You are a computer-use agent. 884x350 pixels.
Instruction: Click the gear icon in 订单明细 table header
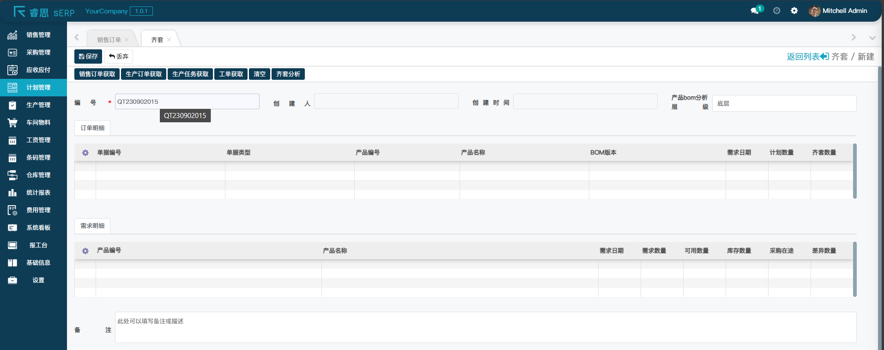pyautogui.click(x=85, y=153)
